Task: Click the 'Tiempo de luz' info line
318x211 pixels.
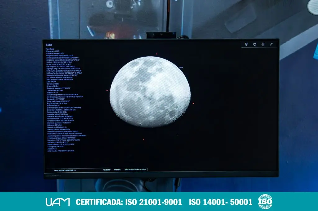Action: pyautogui.click(x=57, y=112)
